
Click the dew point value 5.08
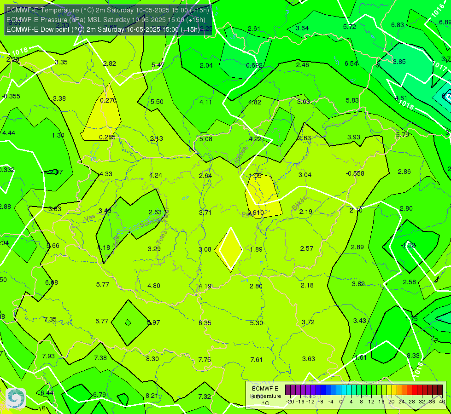[205, 139]
